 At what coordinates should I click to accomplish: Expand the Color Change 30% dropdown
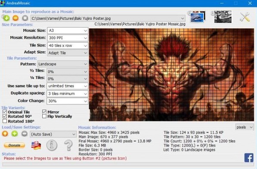[x=68, y=101]
